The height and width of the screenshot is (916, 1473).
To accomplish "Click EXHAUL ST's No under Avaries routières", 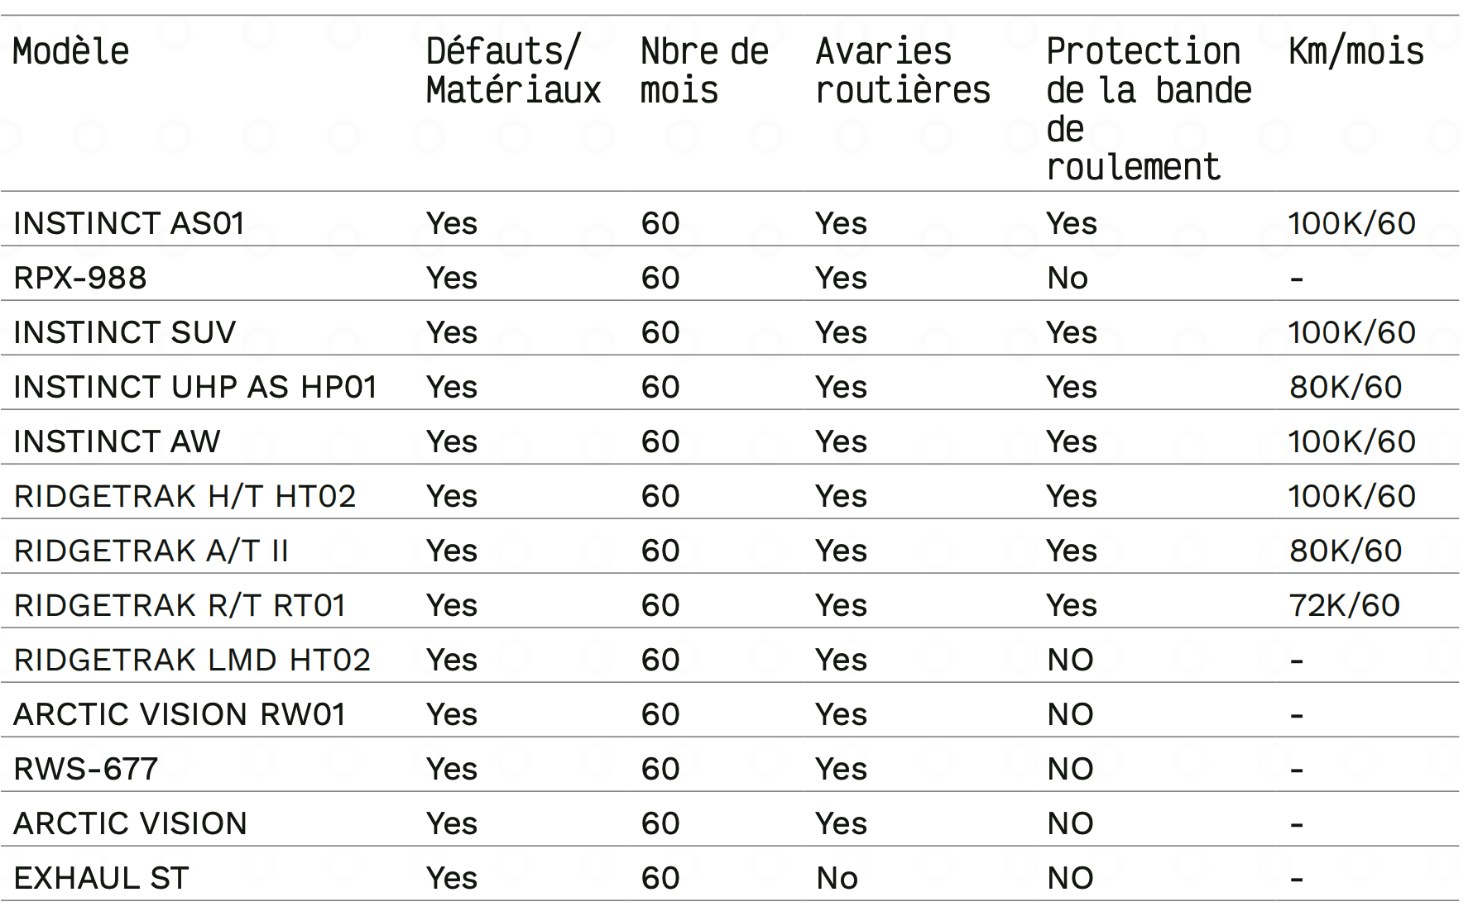I will point(837,878).
